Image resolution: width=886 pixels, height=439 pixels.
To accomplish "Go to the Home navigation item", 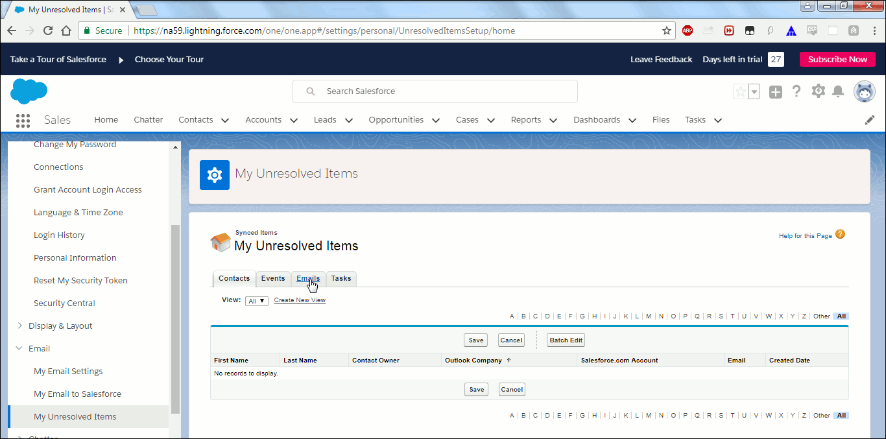I will coord(106,120).
